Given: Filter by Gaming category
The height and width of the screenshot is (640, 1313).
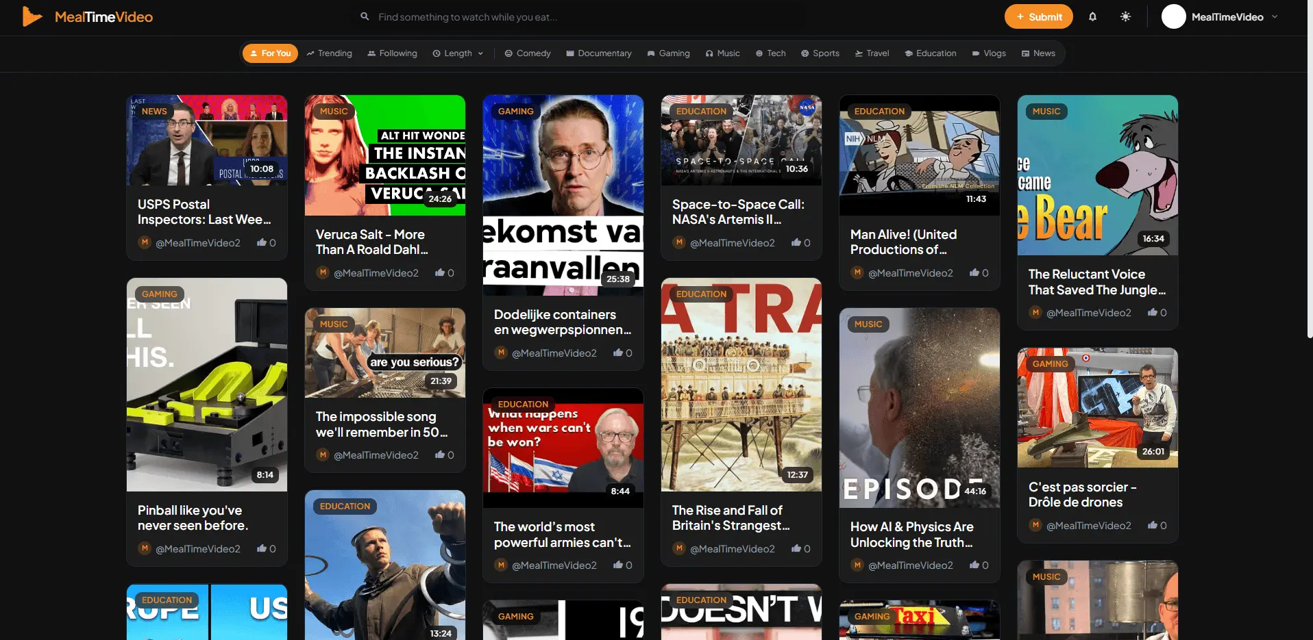Looking at the screenshot, I should pyautogui.click(x=668, y=53).
